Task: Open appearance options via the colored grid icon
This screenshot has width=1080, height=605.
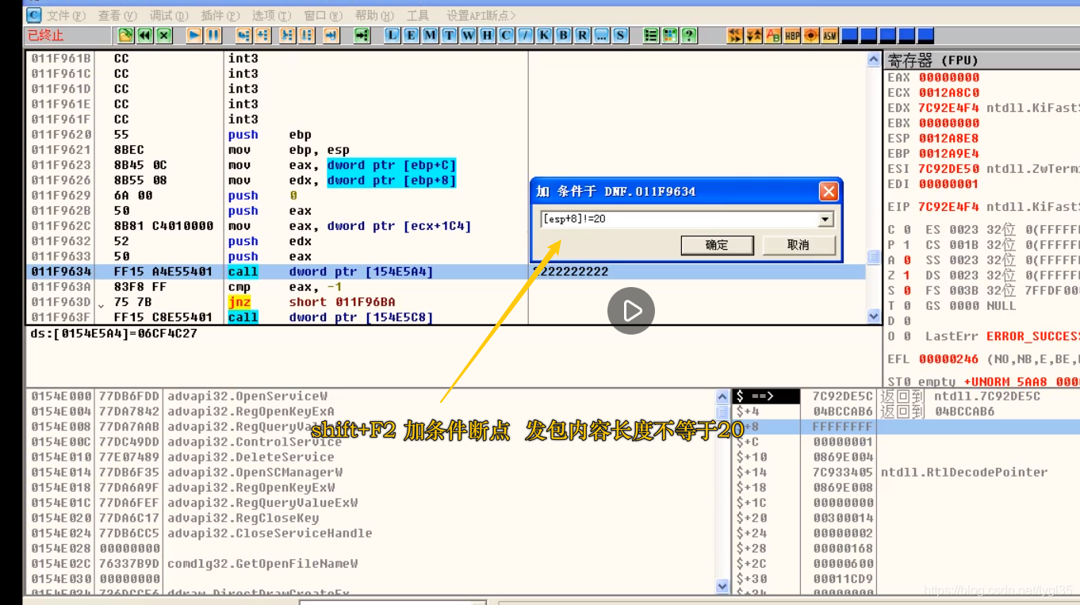Action: click(x=670, y=35)
